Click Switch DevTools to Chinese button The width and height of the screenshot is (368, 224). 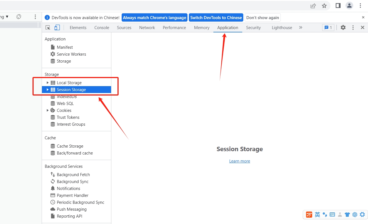point(216,18)
